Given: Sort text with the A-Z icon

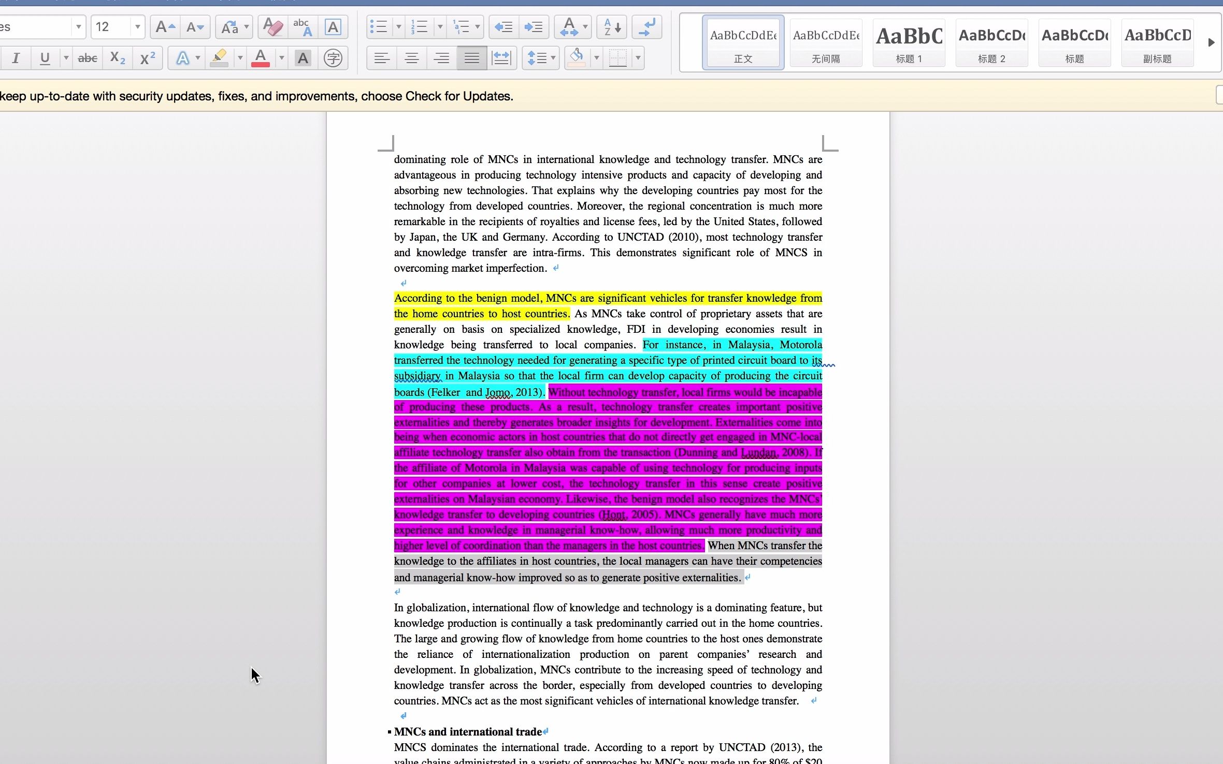Looking at the screenshot, I should (612, 27).
